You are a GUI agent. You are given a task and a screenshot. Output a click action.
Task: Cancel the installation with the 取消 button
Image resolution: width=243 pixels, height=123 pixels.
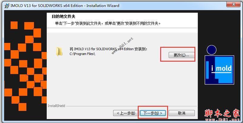(182, 113)
